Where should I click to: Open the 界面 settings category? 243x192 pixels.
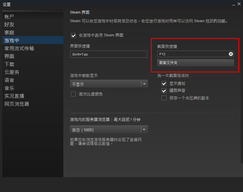(x=33, y=56)
